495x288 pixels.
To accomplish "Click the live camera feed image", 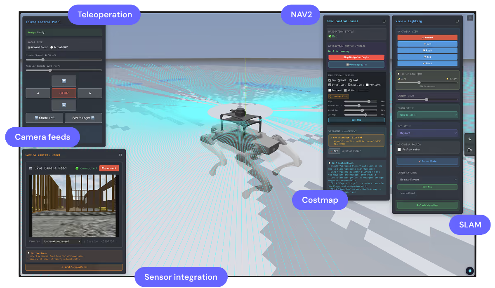I will (x=74, y=206).
